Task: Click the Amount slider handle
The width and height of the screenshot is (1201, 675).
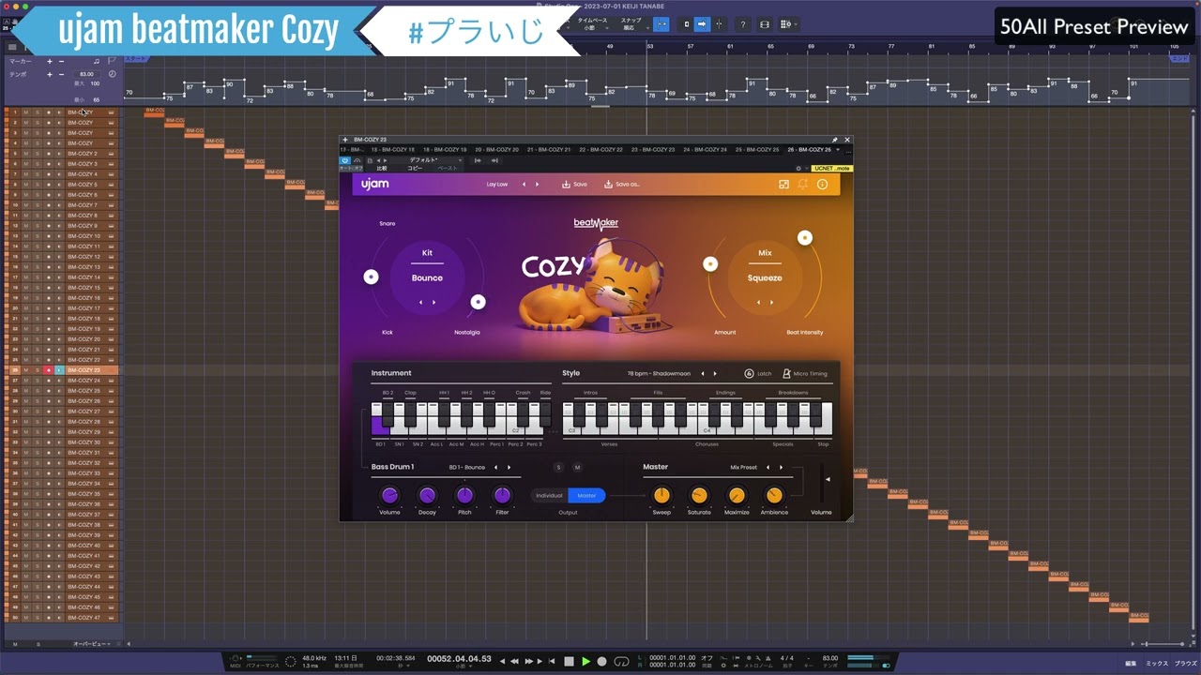Action: 710,264
